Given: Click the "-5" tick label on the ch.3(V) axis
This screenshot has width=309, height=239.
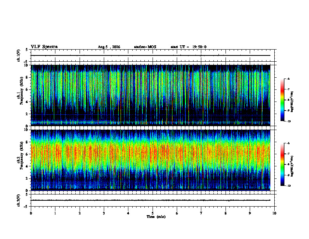Looking at the screenshot, I should pos(27,207).
